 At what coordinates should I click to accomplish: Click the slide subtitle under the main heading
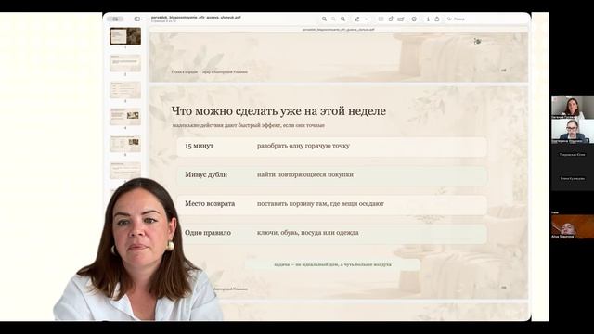[248, 125]
